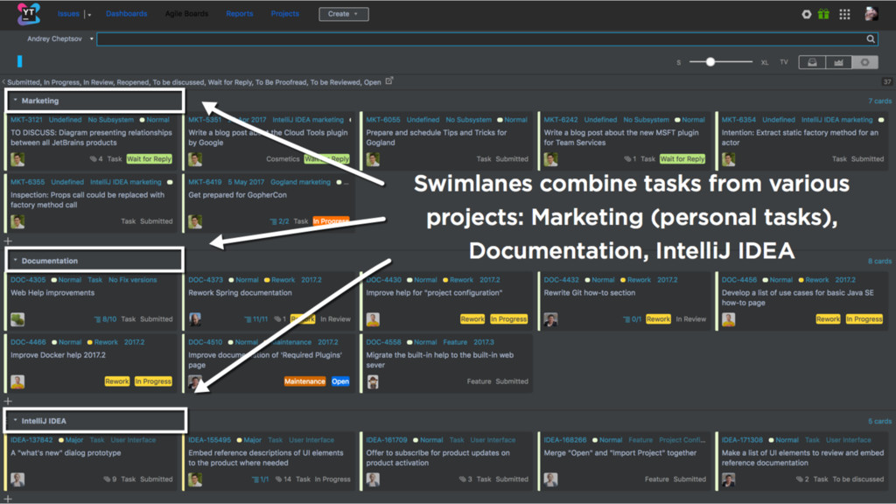This screenshot has width=896, height=504.
Task: Open the user profile avatar
Action: (871, 14)
